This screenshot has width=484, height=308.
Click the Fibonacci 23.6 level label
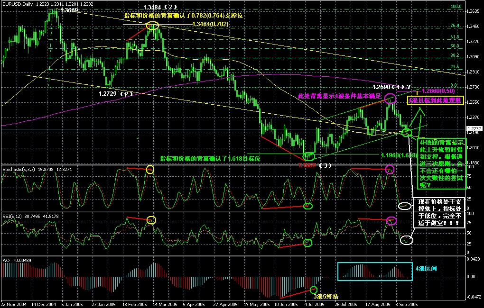click(455, 67)
